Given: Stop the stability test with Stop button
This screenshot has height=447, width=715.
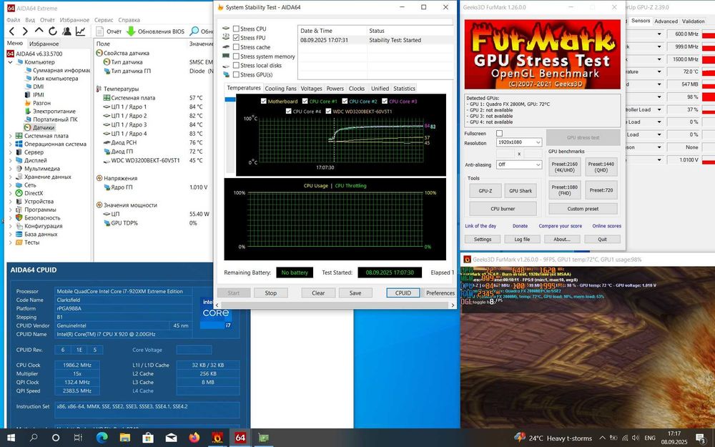Looking at the screenshot, I should 271,293.
